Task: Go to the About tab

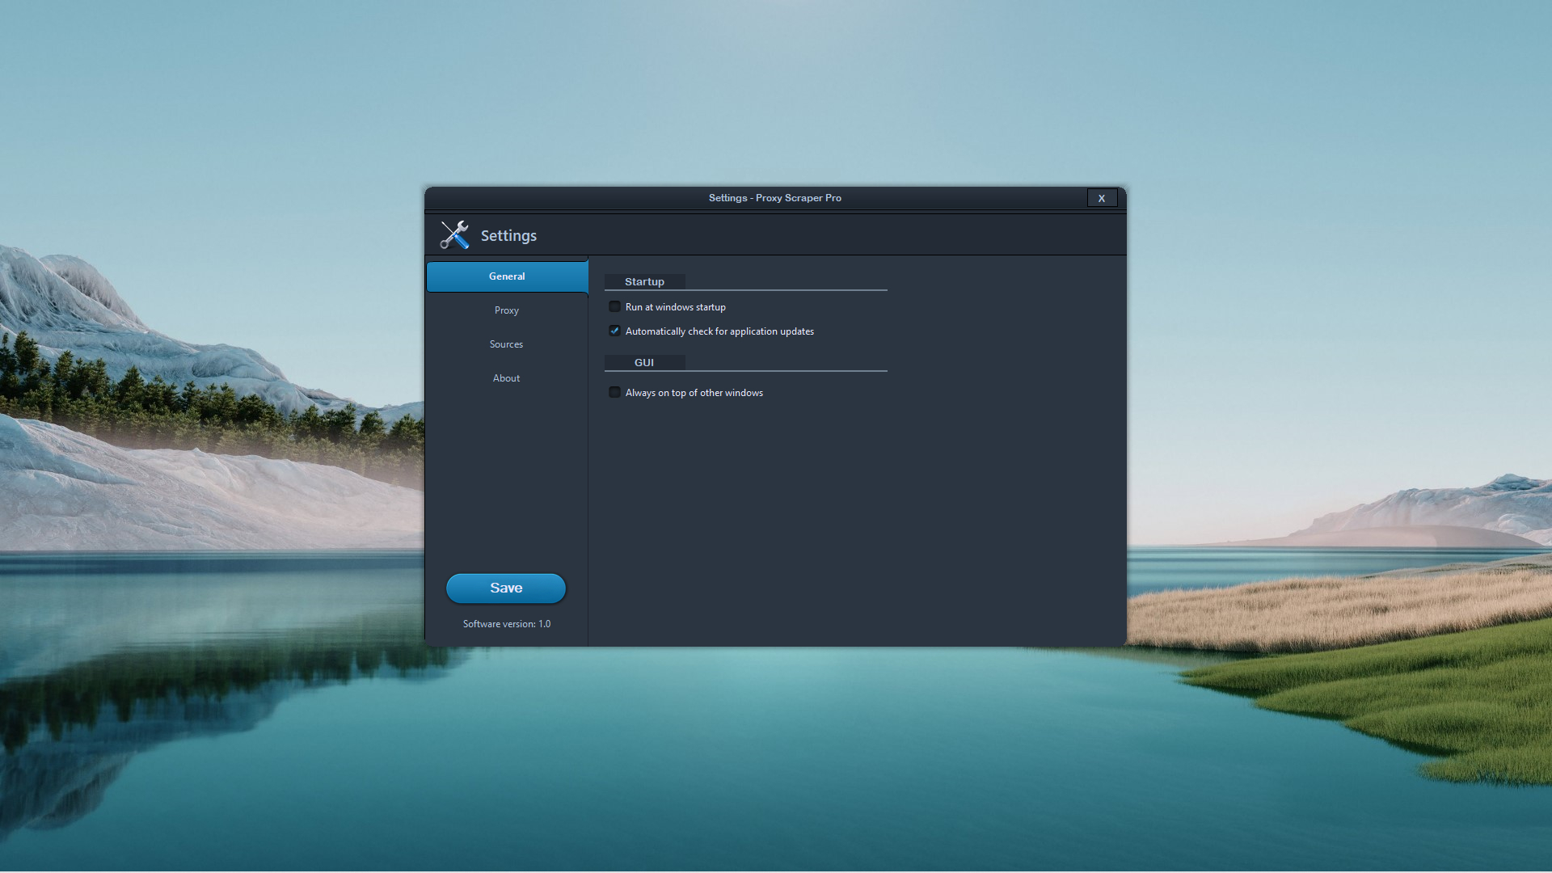Action: click(507, 378)
